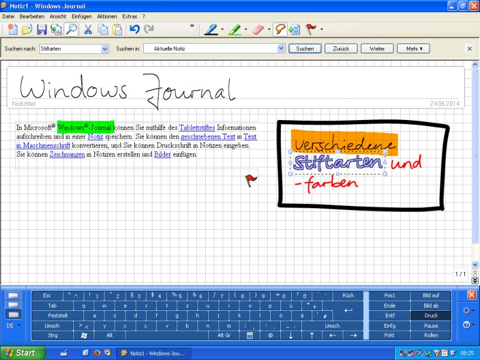Open the Tablettstiftes link

197,128
